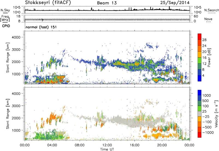Screen dimensions: 219x151
Task: Click the "N.Search" legend label
Action: pyautogui.click(x=211, y=10)
